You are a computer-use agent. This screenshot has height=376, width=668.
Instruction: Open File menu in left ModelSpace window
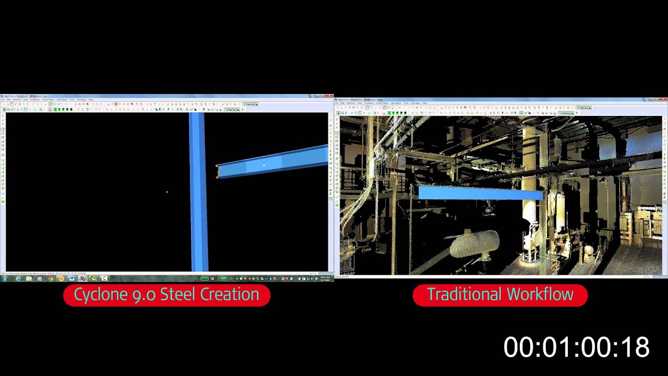pos(3,100)
